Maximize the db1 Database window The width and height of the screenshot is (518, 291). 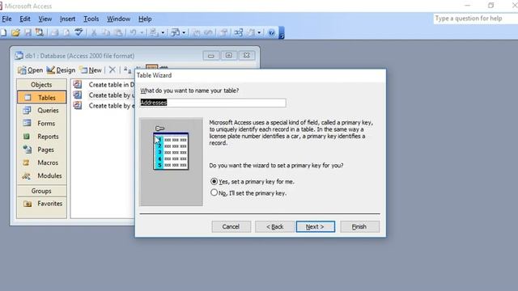click(228, 56)
